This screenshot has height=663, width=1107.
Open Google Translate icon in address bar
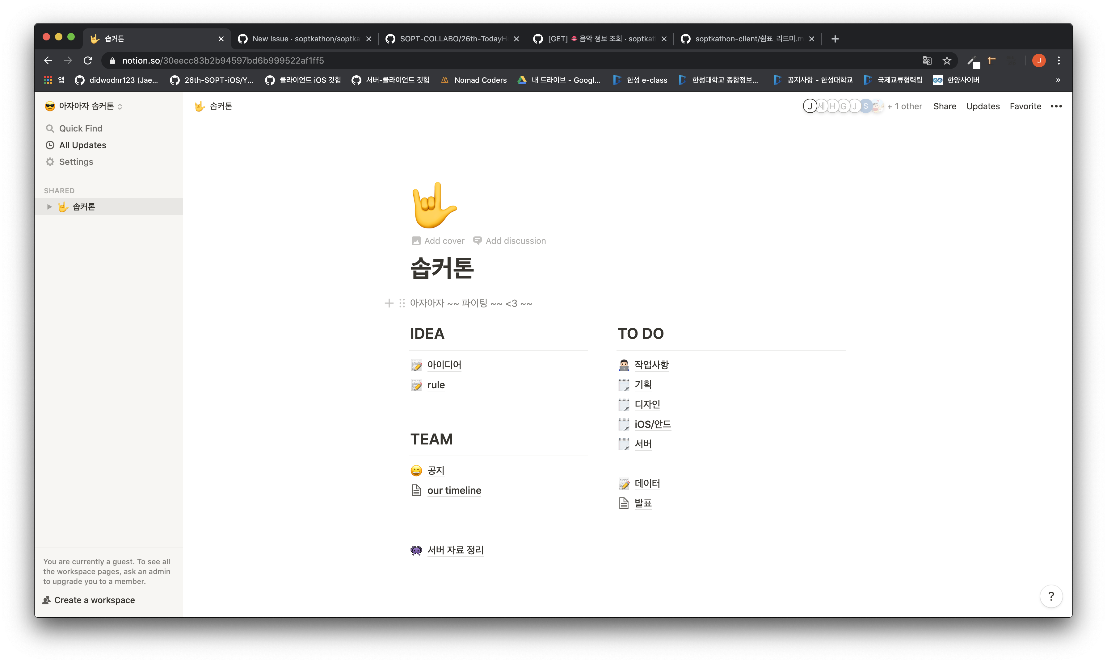[927, 60]
